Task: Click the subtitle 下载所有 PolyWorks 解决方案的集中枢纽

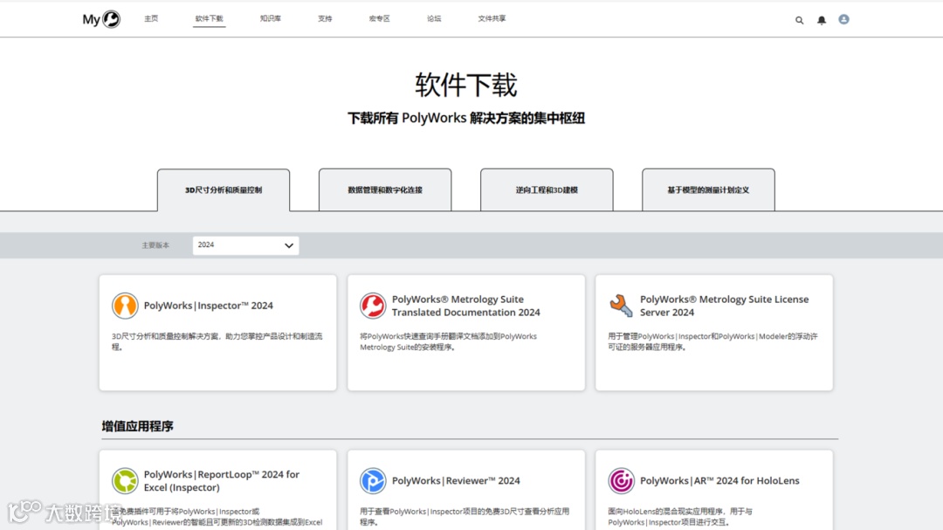Action: point(466,118)
